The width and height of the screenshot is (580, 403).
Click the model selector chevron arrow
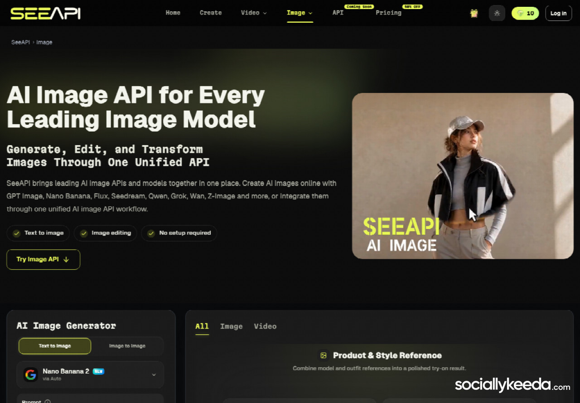[x=154, y=375]
